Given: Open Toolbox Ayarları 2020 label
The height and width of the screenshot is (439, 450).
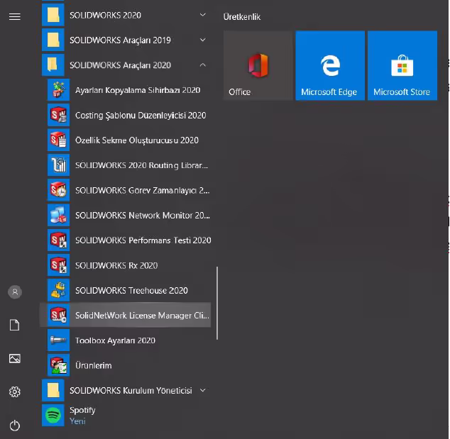Looking at the screenshot, I should coord(116,340).
